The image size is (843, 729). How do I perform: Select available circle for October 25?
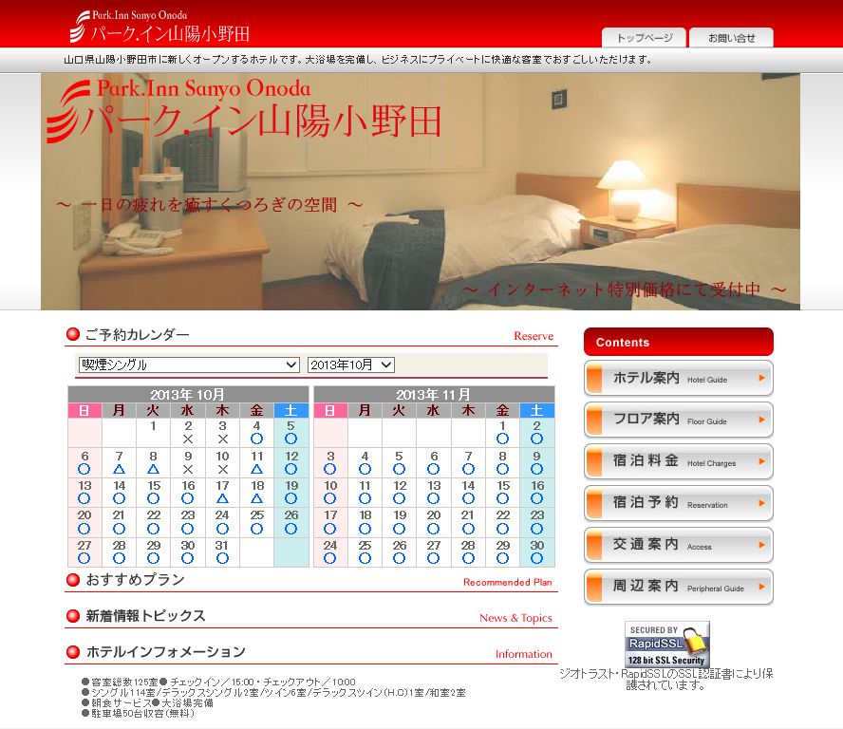(x=256, y=529)
